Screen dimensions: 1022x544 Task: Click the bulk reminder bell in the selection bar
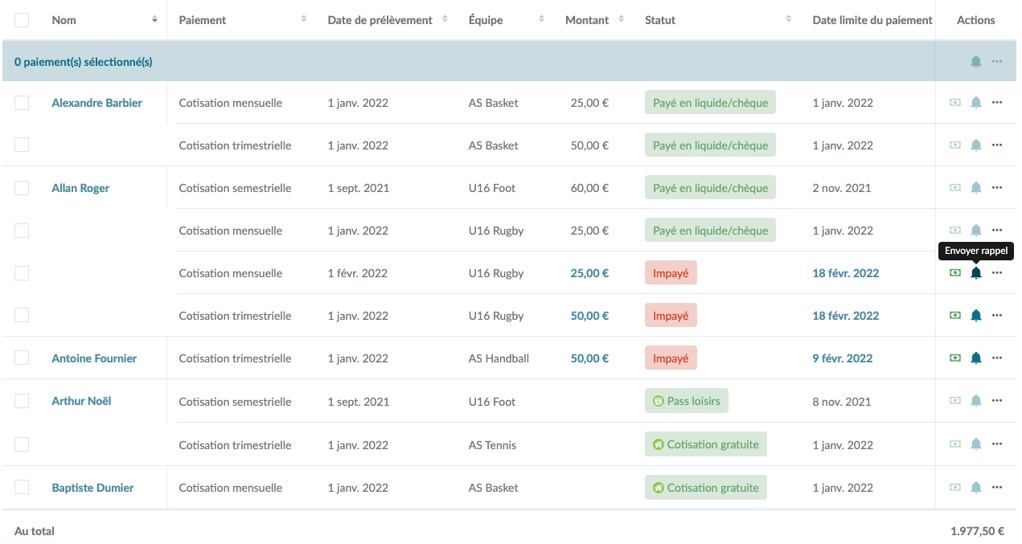tap(975, 62)
